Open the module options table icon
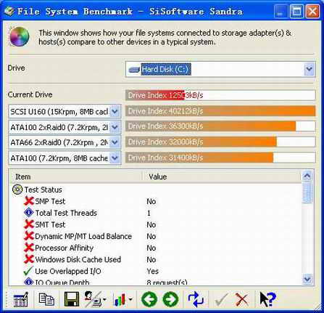The width and height of the screenshot is (324, 313). point(20,299)
